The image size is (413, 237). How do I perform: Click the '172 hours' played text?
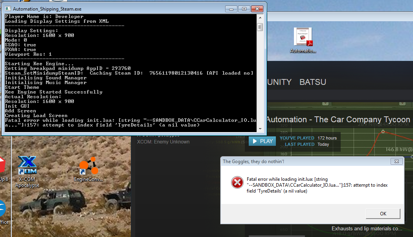[327, 138]
